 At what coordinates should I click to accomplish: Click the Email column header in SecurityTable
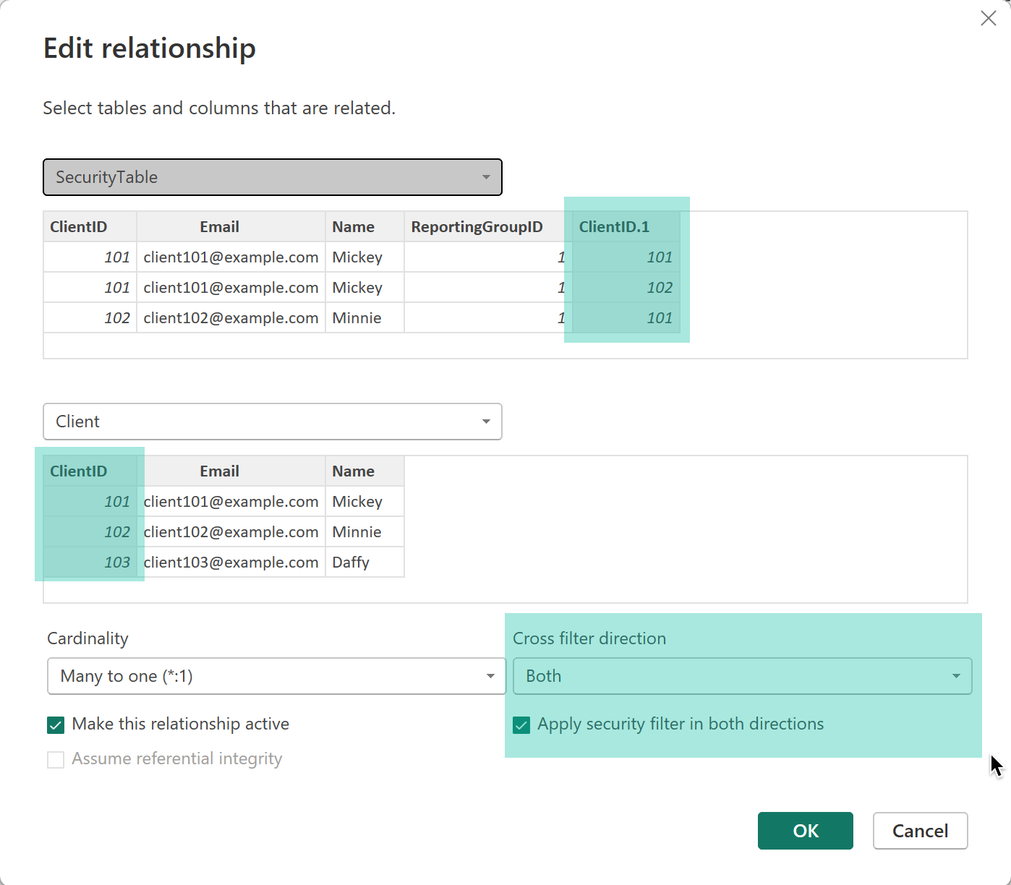pos(231,226)
